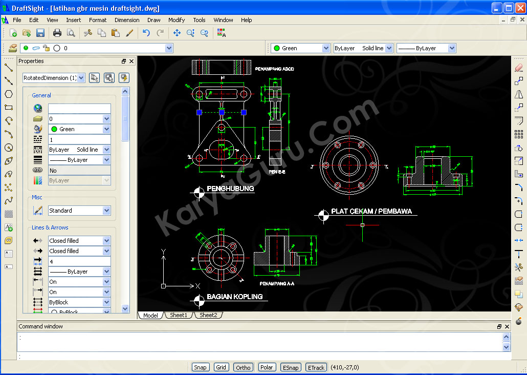This screenshot has width=527, height=375.
Task: Select the Line tool
Action: [8, 67]
